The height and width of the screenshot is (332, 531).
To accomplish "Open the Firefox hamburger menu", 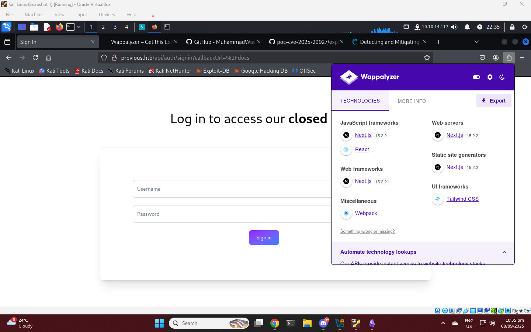I will (x=522, y=58).
